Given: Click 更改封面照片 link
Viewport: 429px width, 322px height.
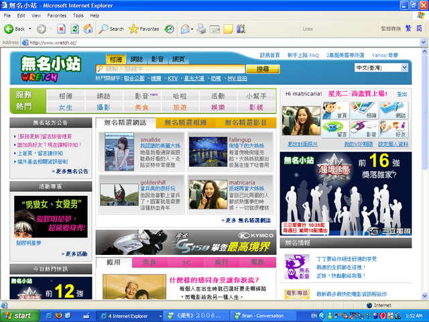Looking at the screenshot, I should [x=302, y=144].
